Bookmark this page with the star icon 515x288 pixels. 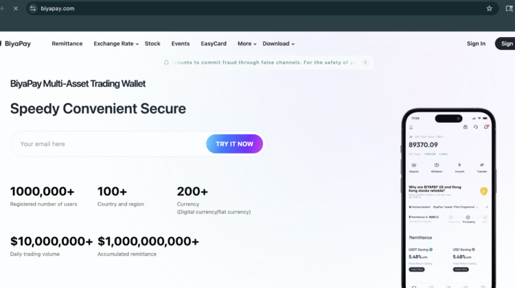[x=490, y=8]
